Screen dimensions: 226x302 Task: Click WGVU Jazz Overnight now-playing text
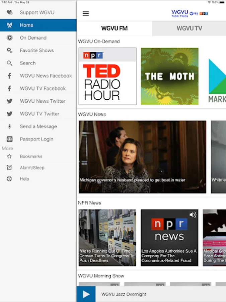tap(124, 294)
